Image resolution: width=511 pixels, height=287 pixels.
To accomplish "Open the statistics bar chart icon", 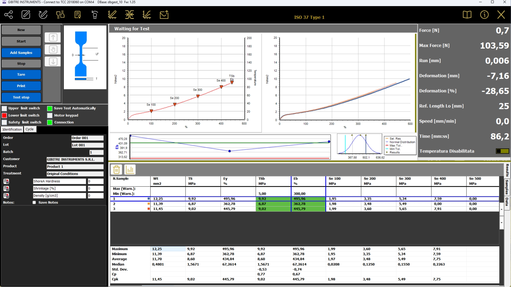I will [x=130, y=170].
